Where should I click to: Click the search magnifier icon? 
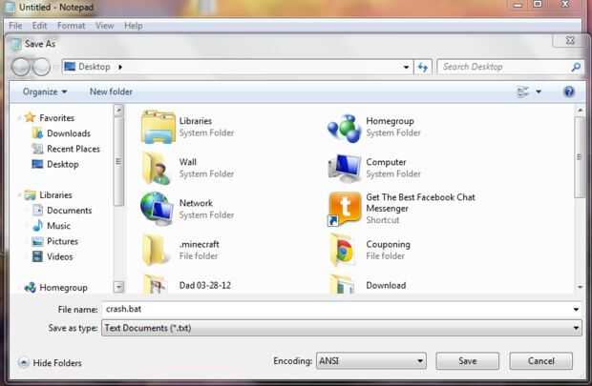click(576, 67)
